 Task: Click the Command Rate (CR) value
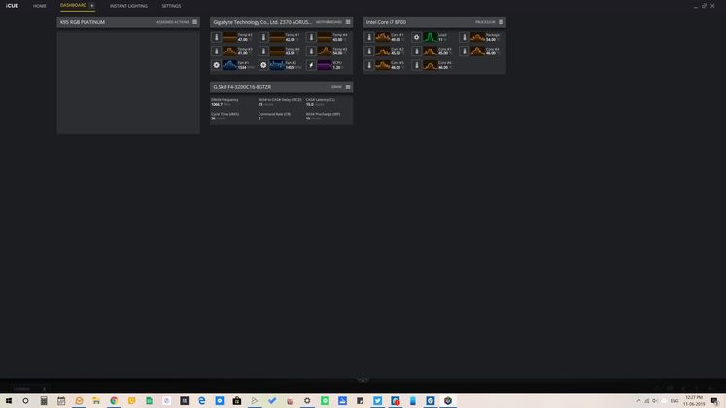pyautogui.click(x=259, y=119)
